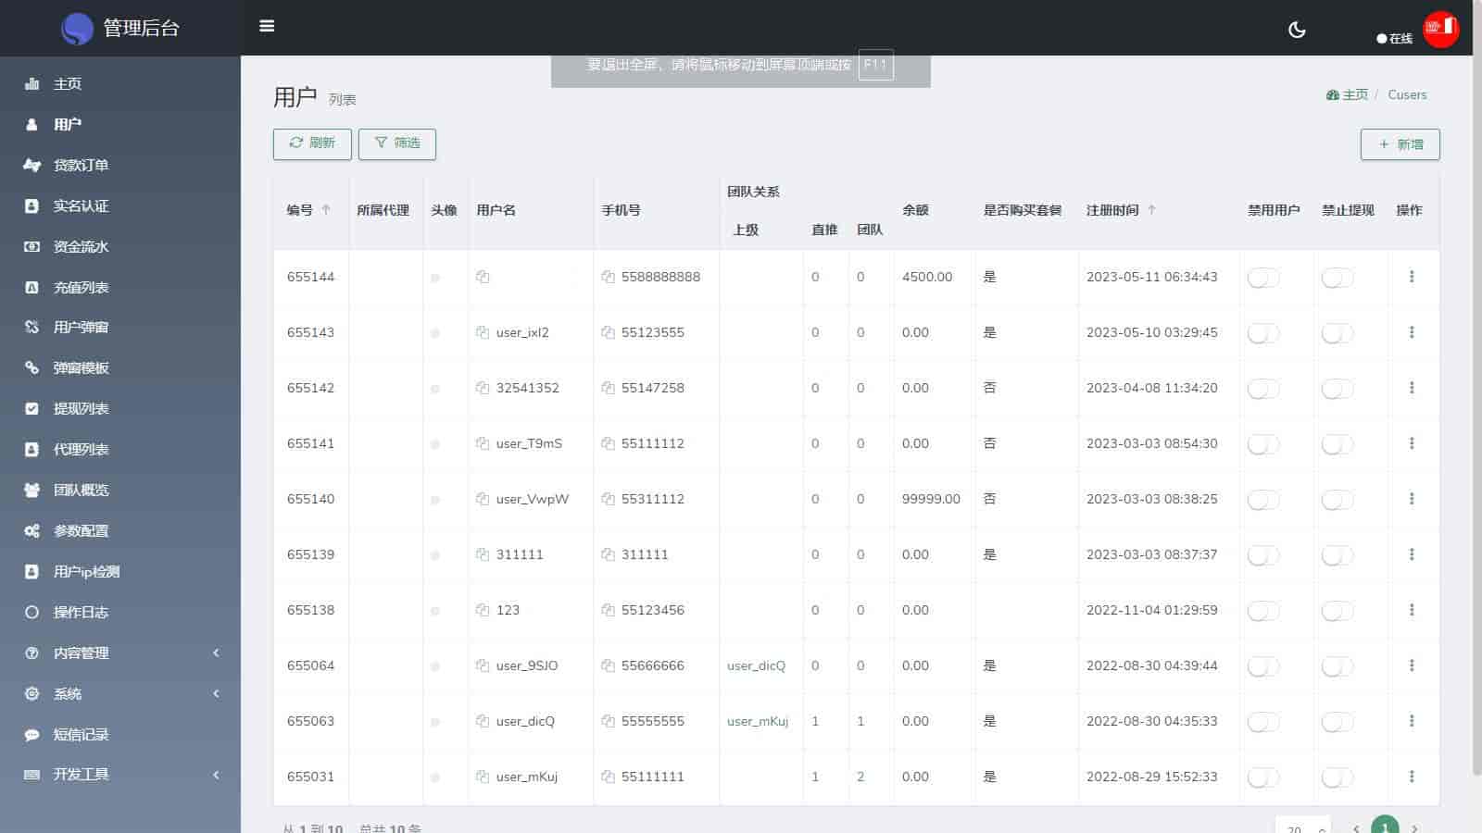Click the 新增 add user button
Screen dimensions: 1482x833
pyautogui.click(x=1400, y=144)
